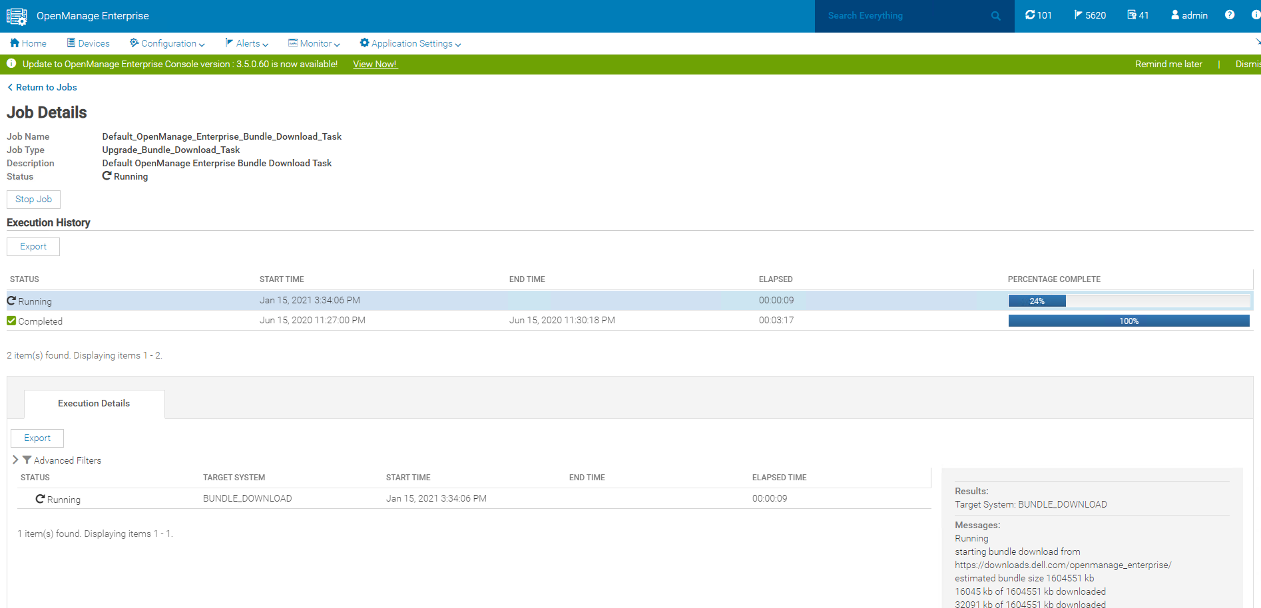Expand the Advanced Filters chevron
The height and width of the screenshot is (608, 1261).
(15, 460)
